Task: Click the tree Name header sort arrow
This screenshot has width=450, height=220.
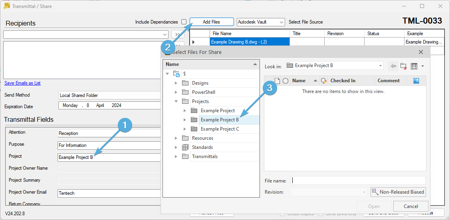Action: pos(255,65)
